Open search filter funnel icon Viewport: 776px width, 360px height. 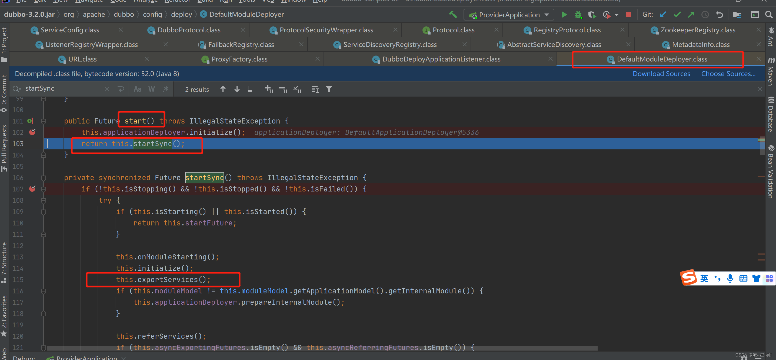pyautogui.click(x=329, y=89)
